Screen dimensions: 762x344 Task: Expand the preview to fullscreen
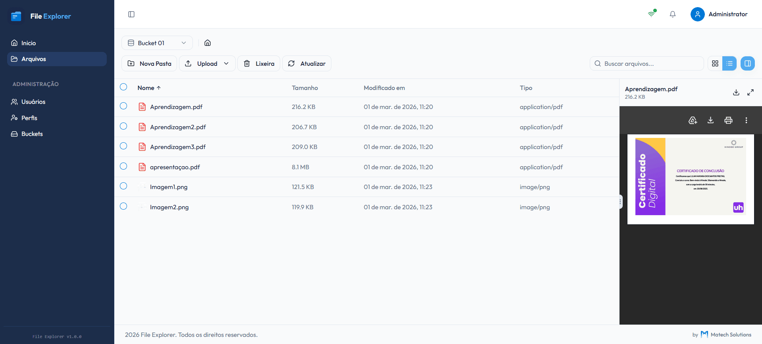(x=750, y=92)
